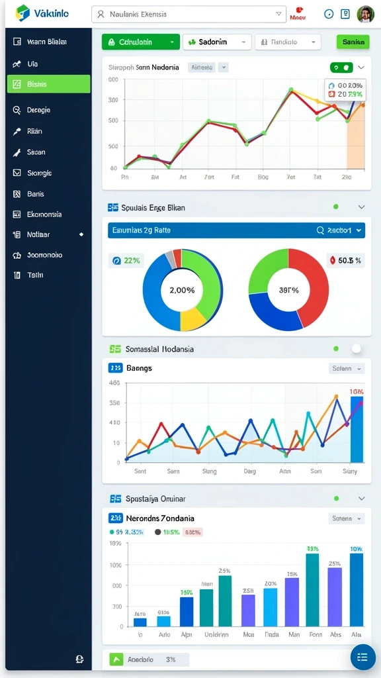Toggle the green pill switch in the top chart

point(341,68)
